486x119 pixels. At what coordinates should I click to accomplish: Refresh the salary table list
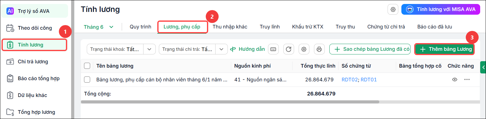(289, 49)
